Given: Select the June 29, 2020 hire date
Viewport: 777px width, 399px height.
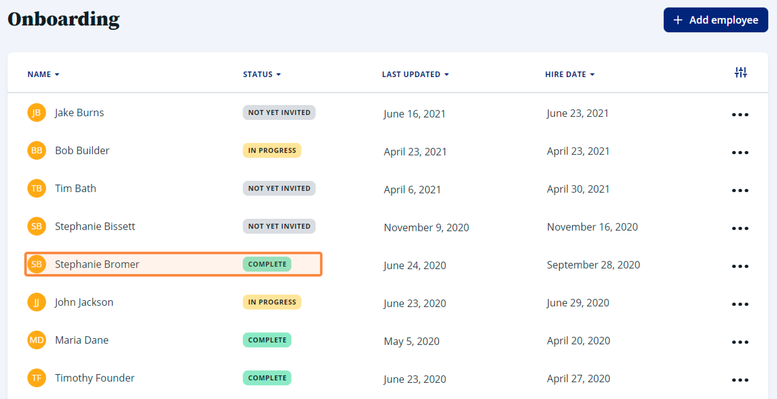Looking at the screenshot, I should pyautogui.click(x=578, y=303).
